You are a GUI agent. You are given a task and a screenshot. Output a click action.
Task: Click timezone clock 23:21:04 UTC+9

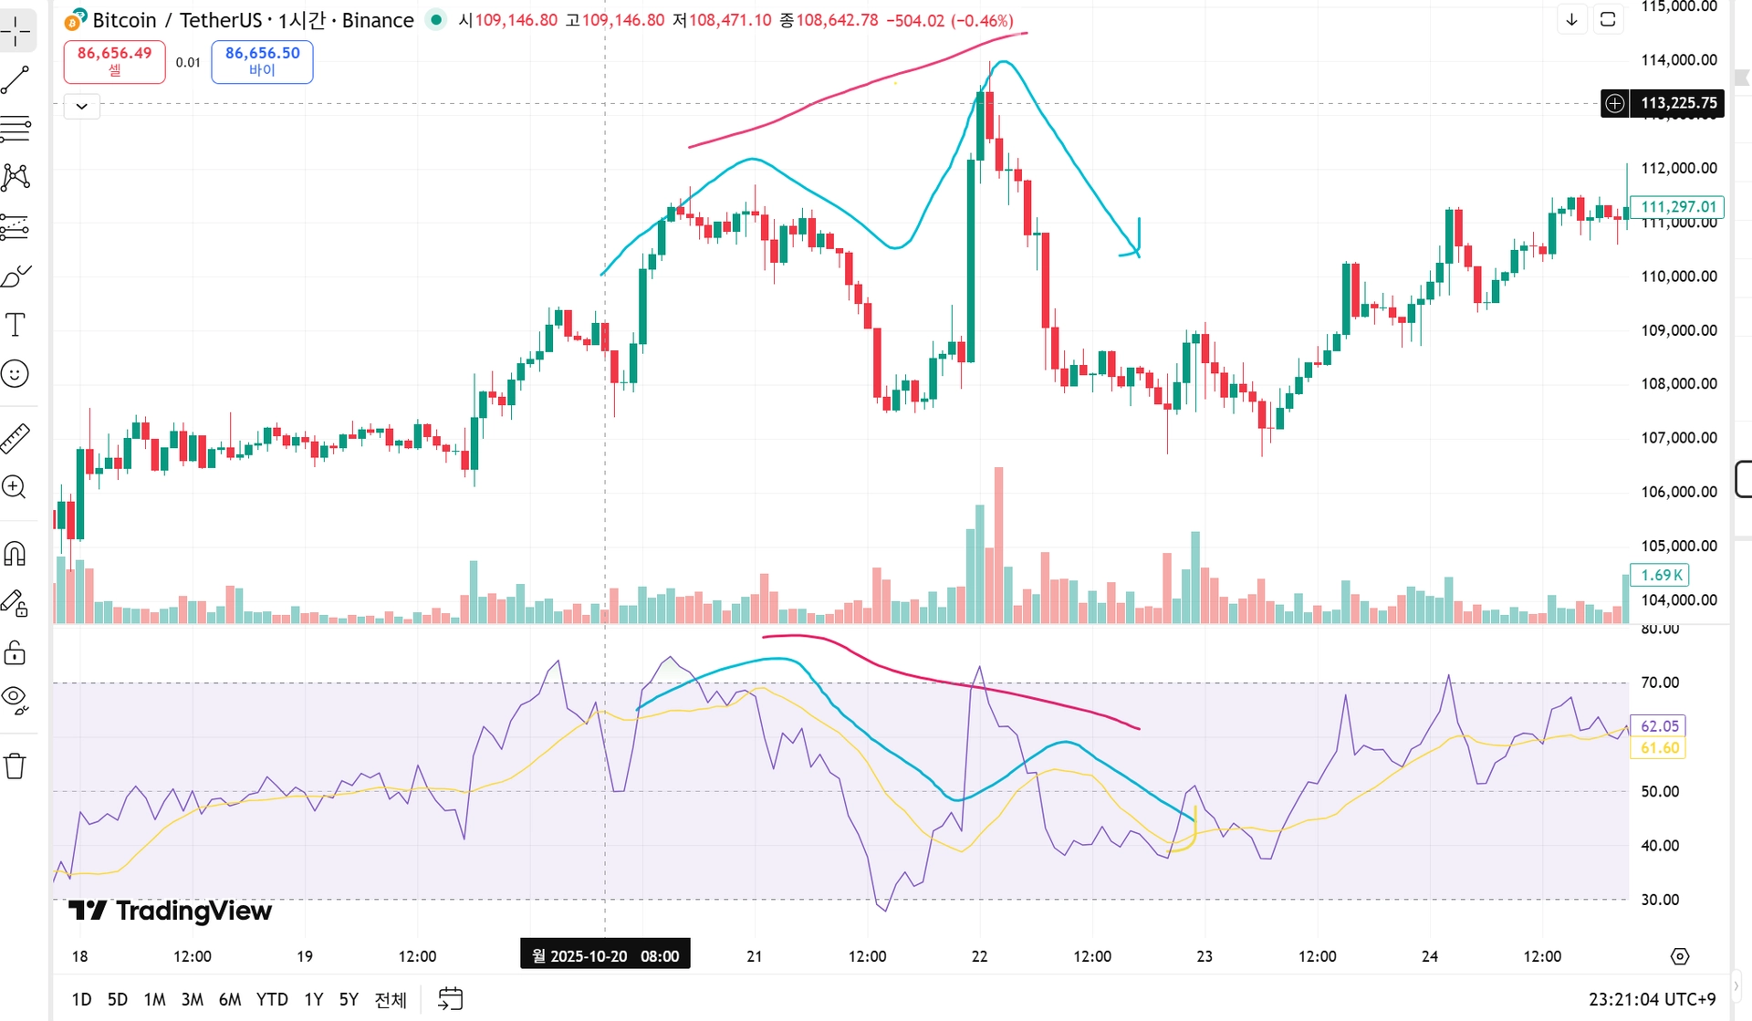1652,999
